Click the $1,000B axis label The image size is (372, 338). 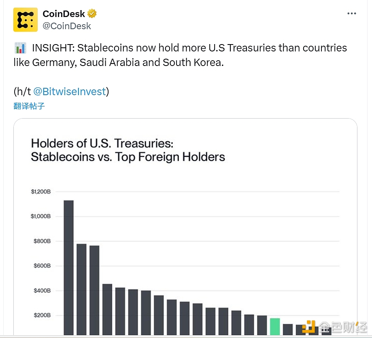point(41,216)
